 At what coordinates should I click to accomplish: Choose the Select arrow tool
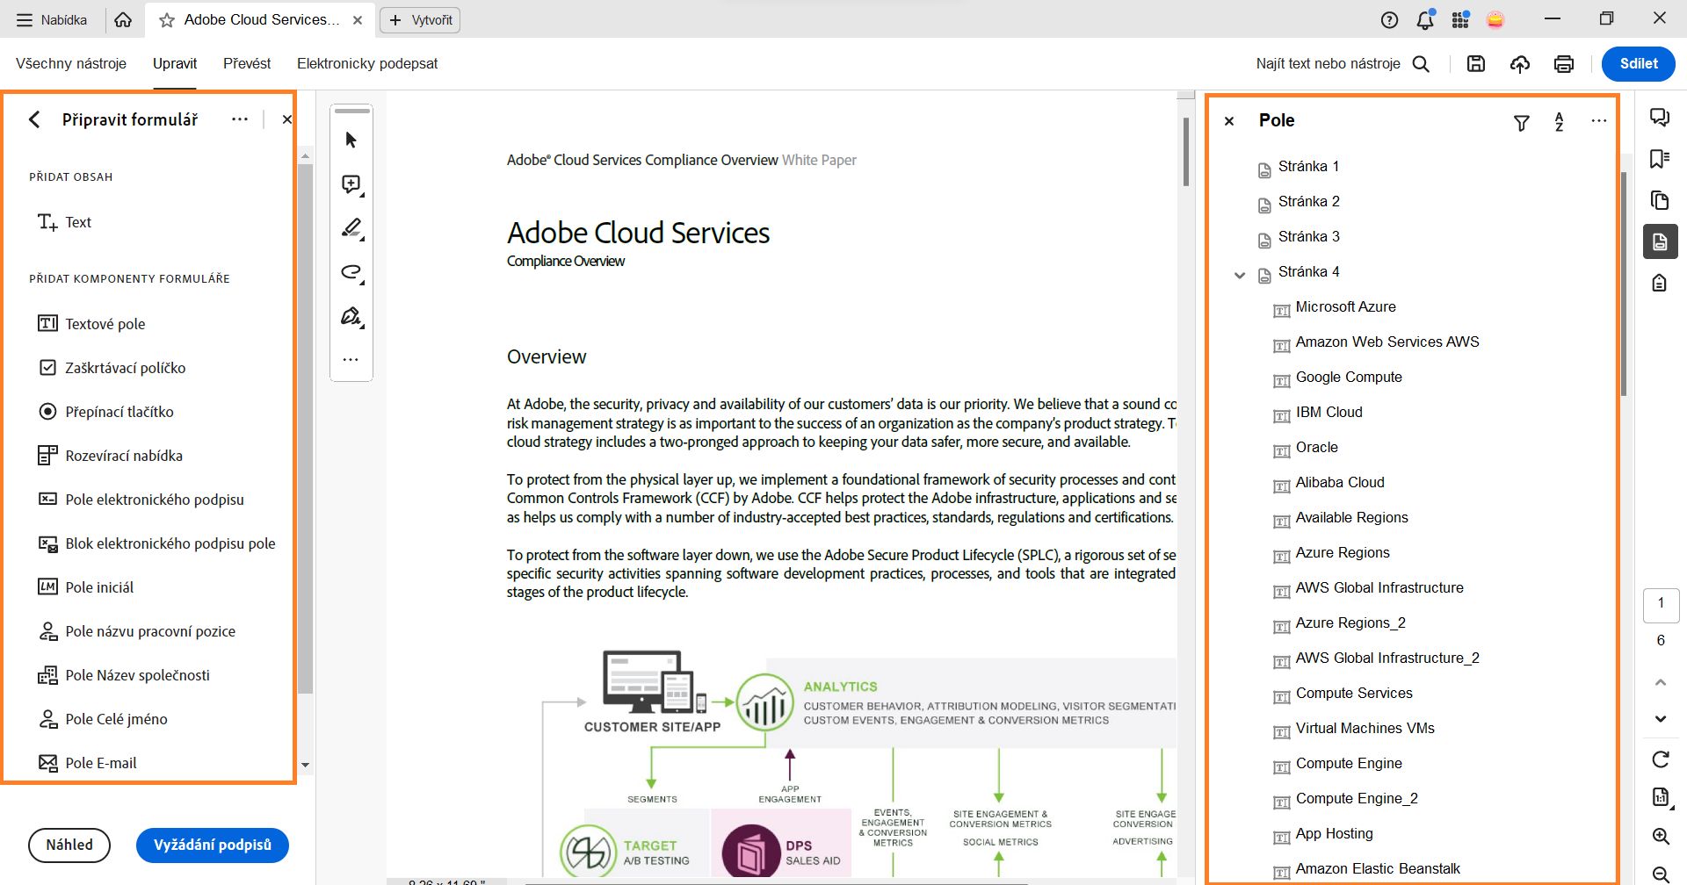pyautogui.click(x=351, y=140)
